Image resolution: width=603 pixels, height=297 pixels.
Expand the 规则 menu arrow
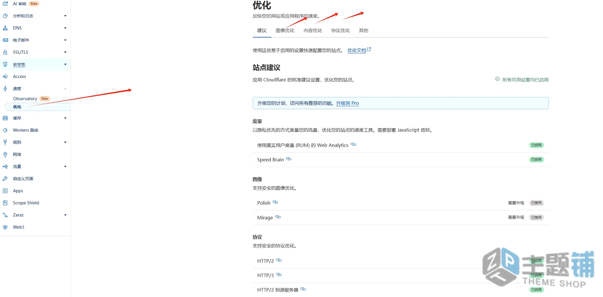(65, 142)
